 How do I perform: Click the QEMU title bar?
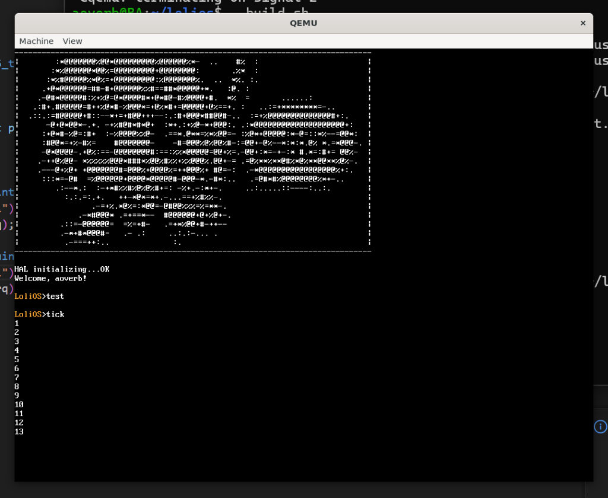click(x=303, y=23)
